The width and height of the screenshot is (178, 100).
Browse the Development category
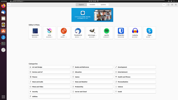pos(135,67)
